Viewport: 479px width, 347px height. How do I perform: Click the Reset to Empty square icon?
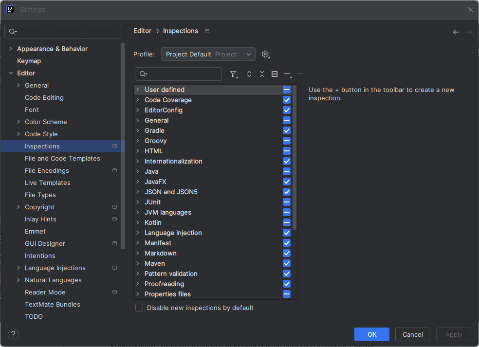[x=275, y=74]
